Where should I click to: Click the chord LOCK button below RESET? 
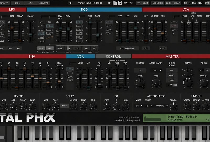click(x=172, y=80)
